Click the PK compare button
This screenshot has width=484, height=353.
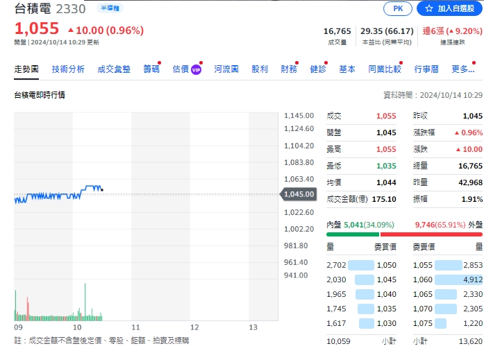pos(398,8)
